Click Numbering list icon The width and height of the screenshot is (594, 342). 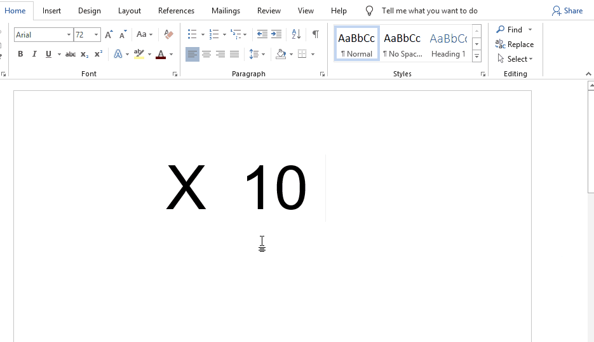pos(214,34)
